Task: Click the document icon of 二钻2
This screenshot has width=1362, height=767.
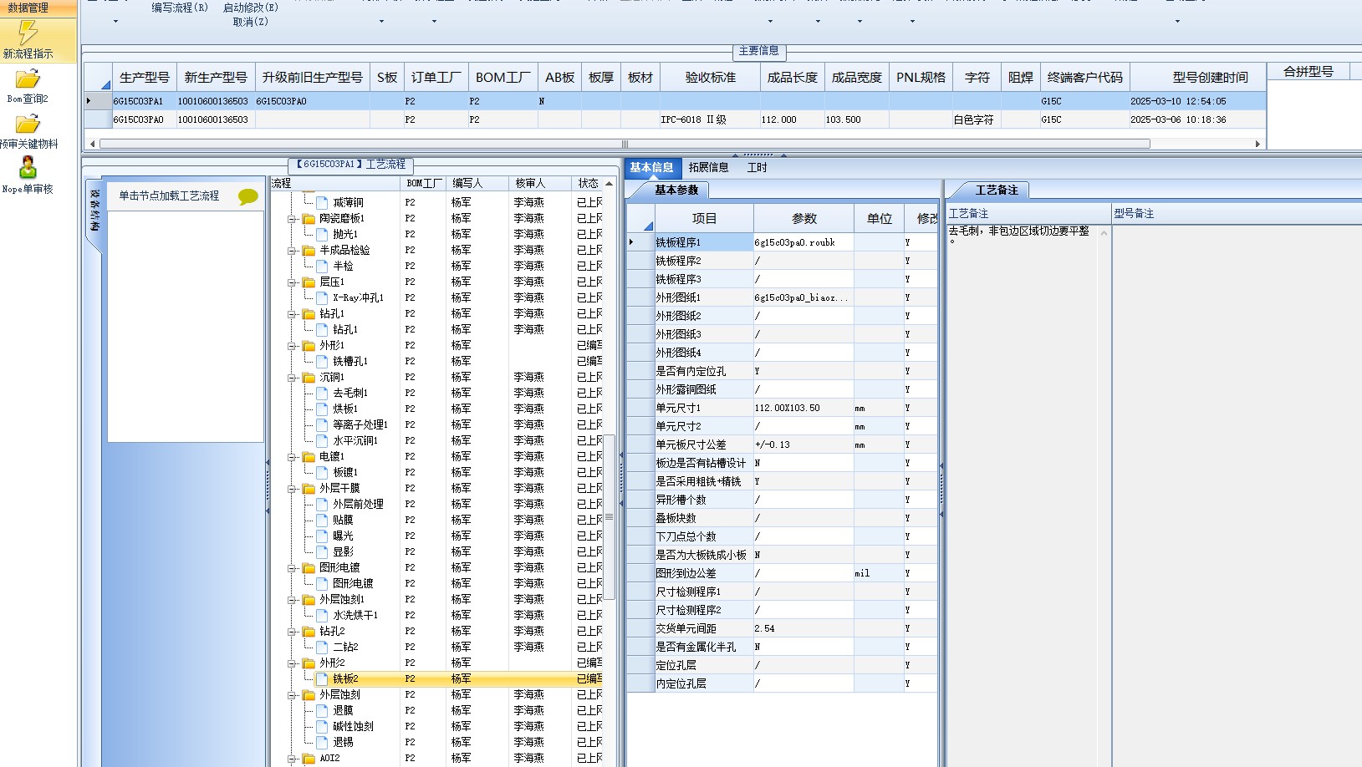Action: (x=322, y=648)
